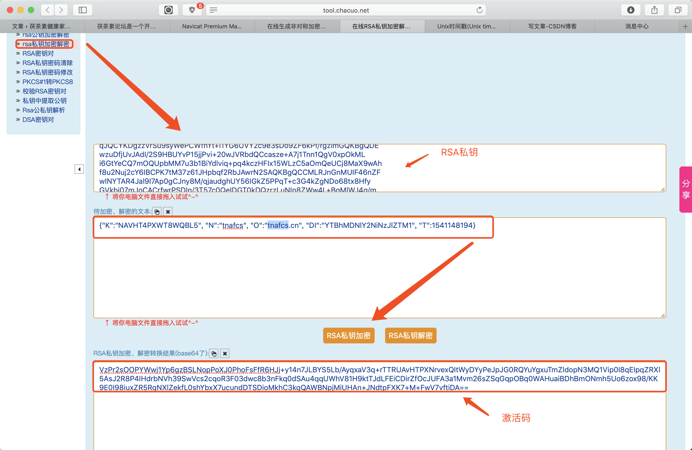
Task: Copy the base64 result with copy icon
Action: point(214,354)
